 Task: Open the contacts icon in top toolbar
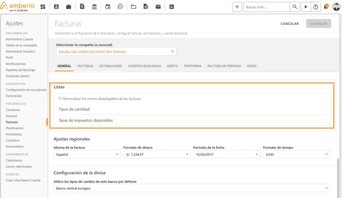click(x=56, y=7)
